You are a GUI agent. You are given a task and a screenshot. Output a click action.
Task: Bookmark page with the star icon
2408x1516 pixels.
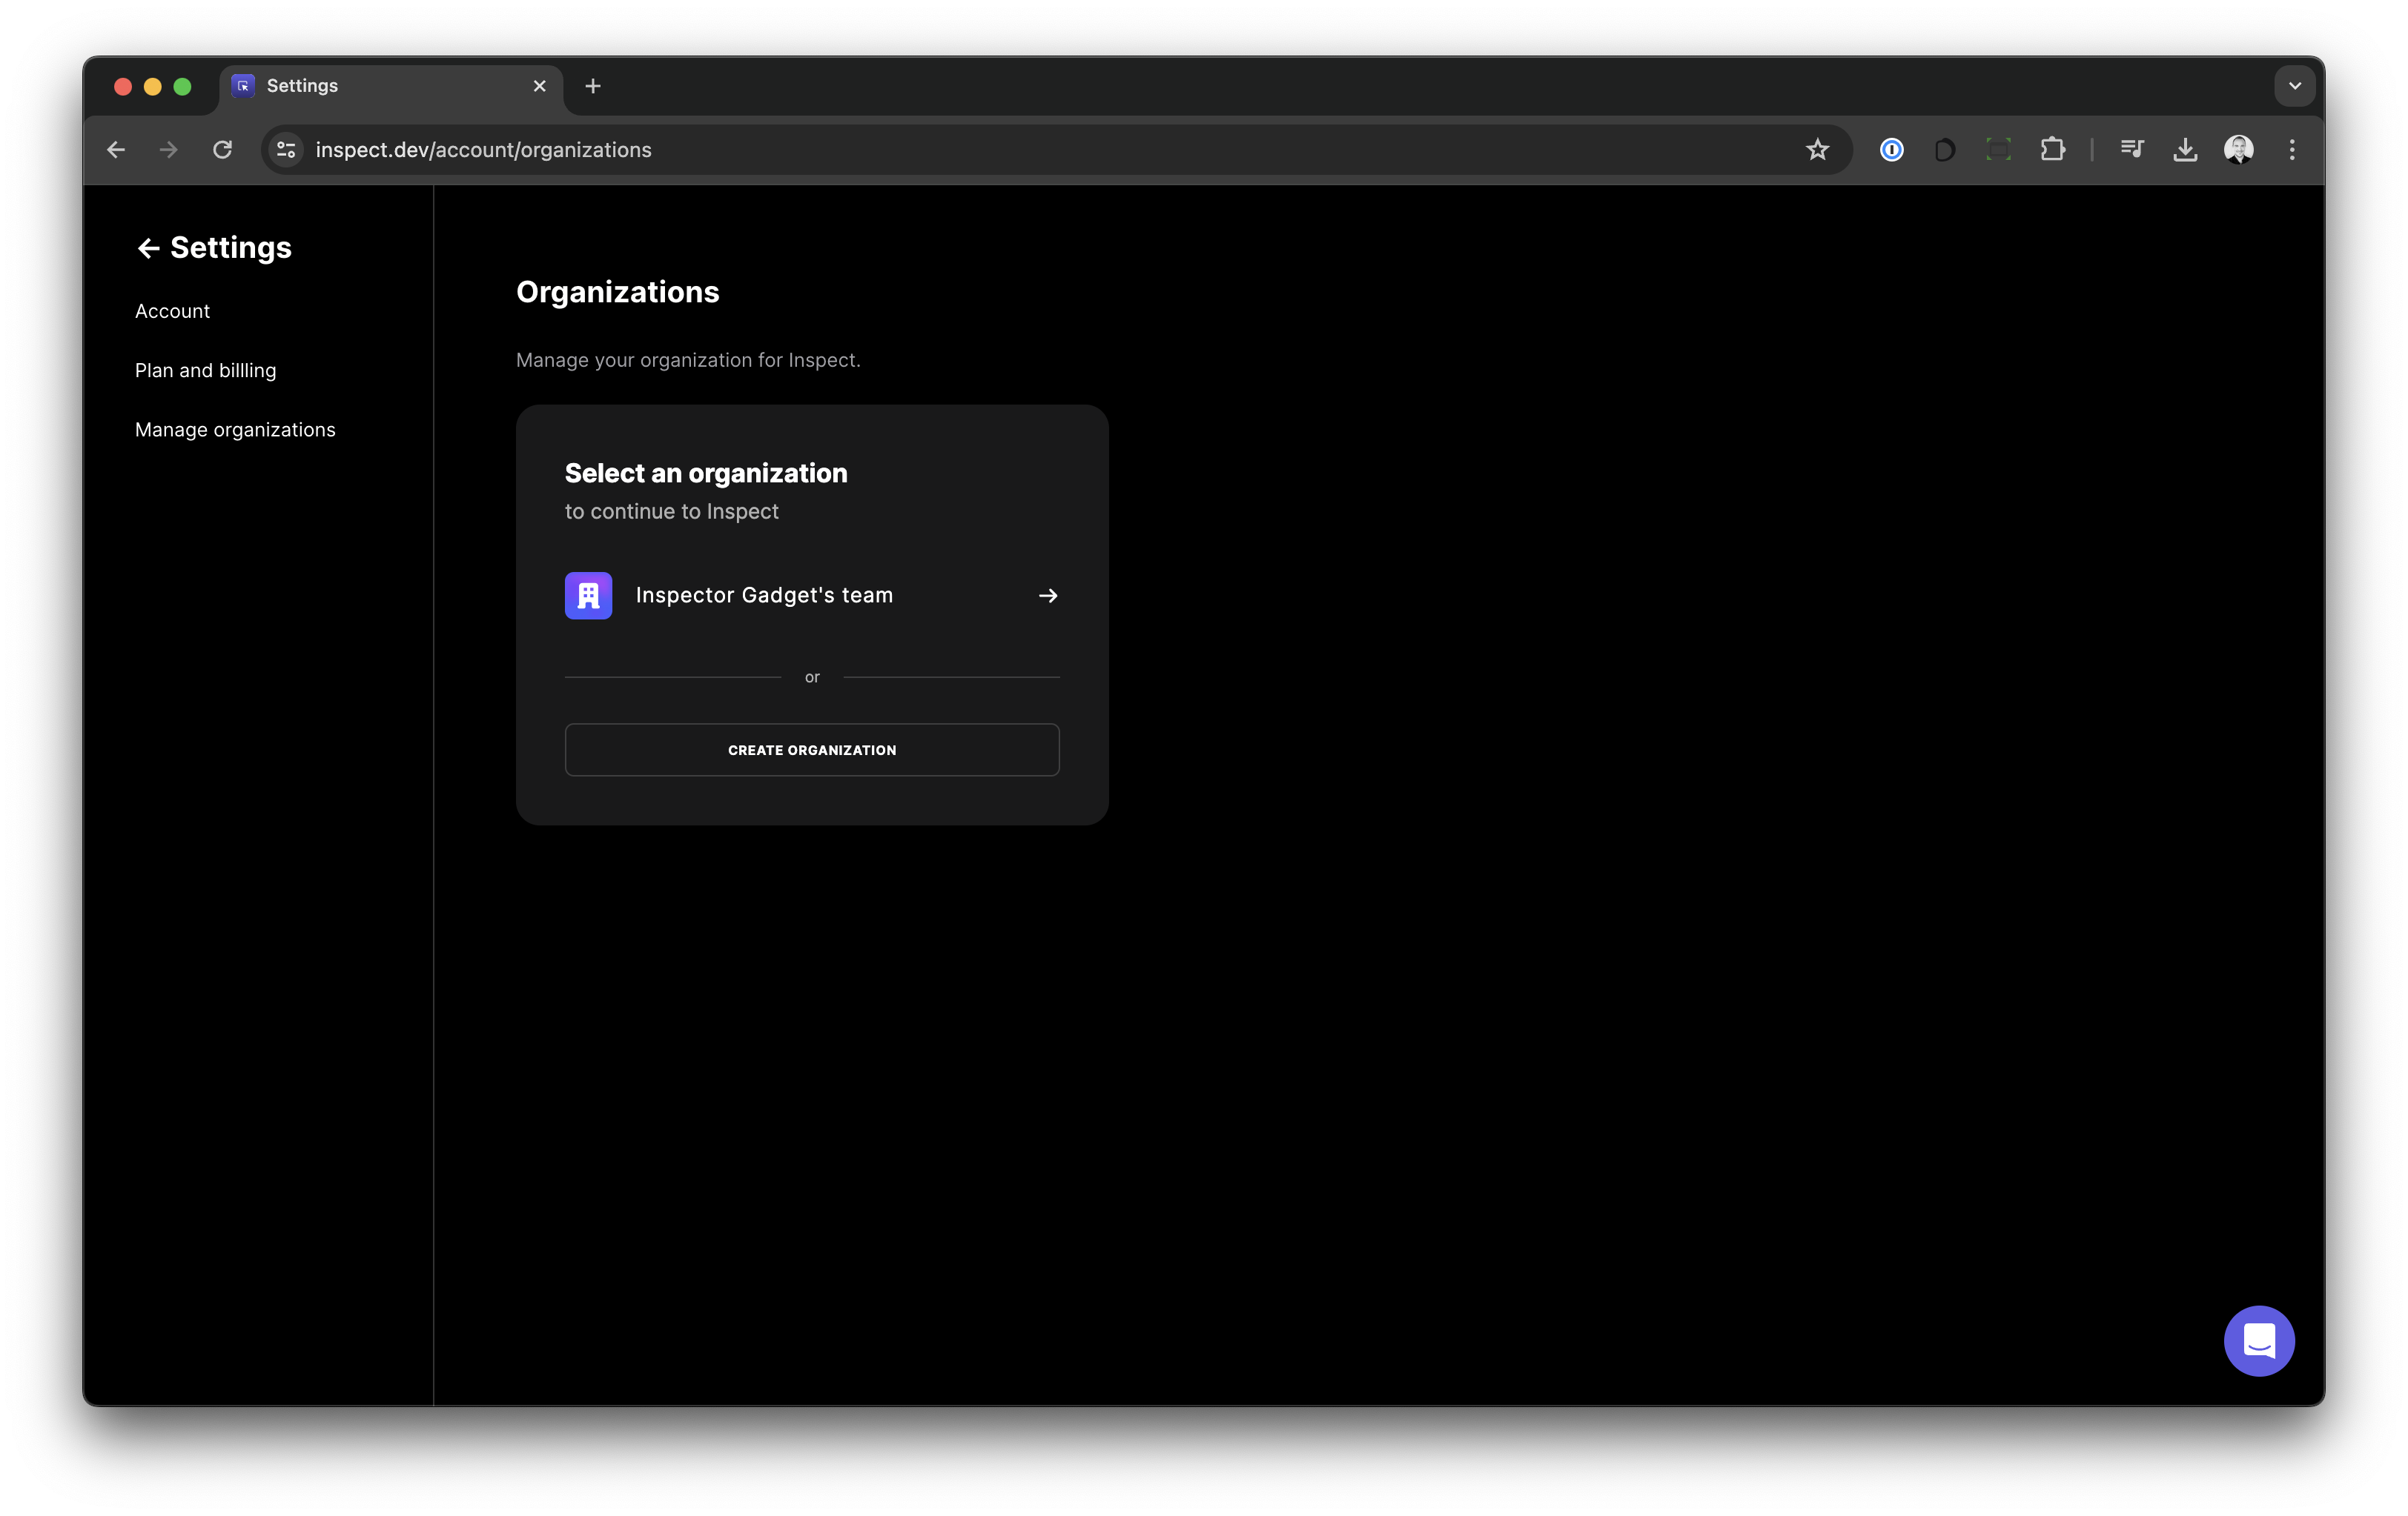coord(1816,150)
